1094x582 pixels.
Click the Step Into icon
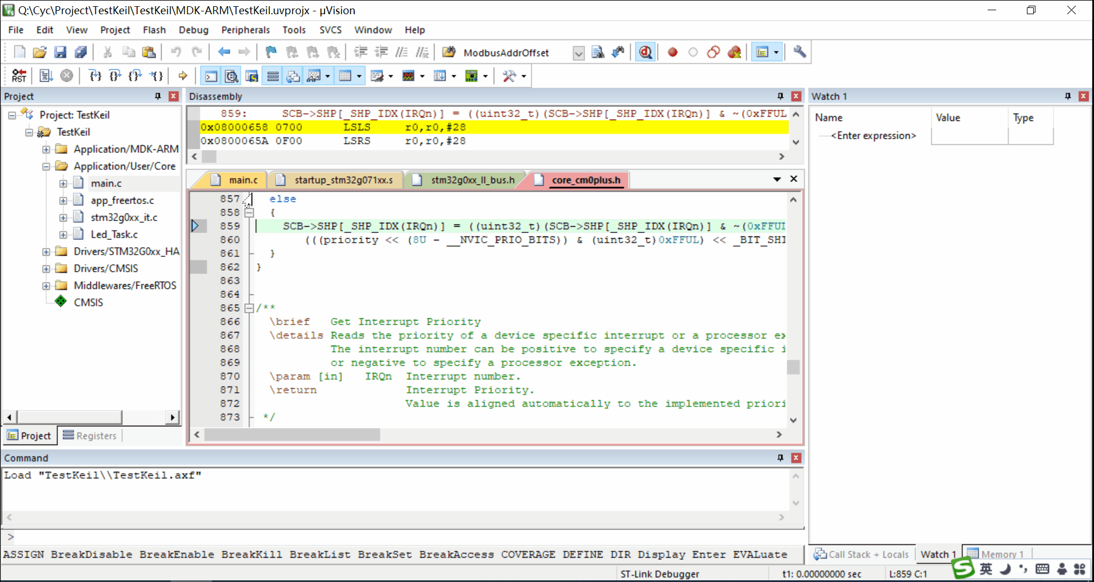point(96,76)
